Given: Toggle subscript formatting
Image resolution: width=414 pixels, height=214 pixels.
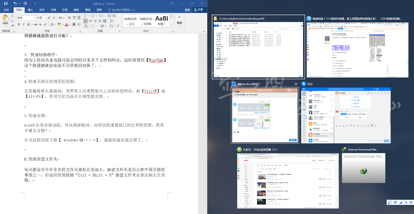Looking at the screenshot, I should point(40,24).
